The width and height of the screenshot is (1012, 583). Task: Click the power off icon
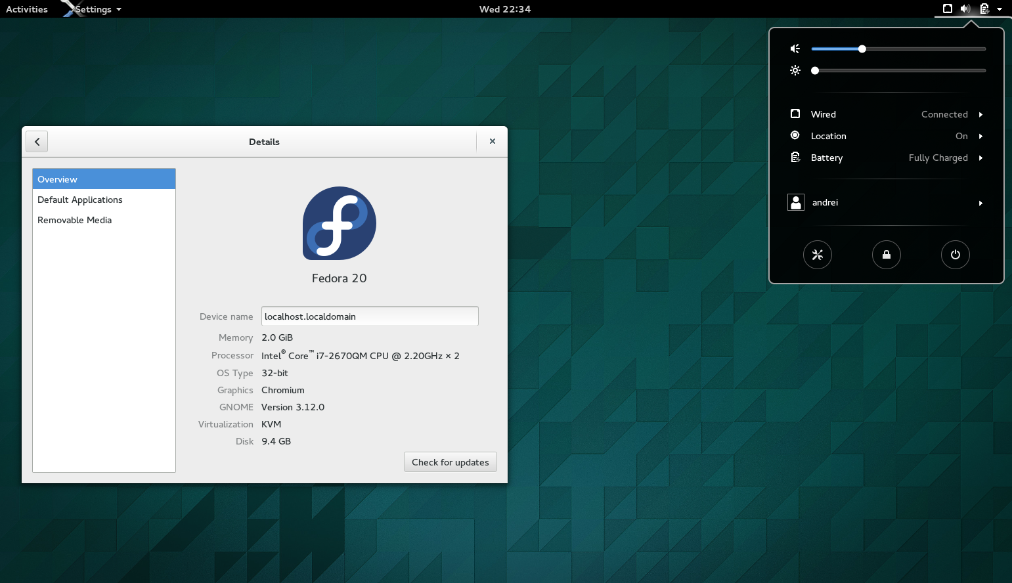point(956,255)
